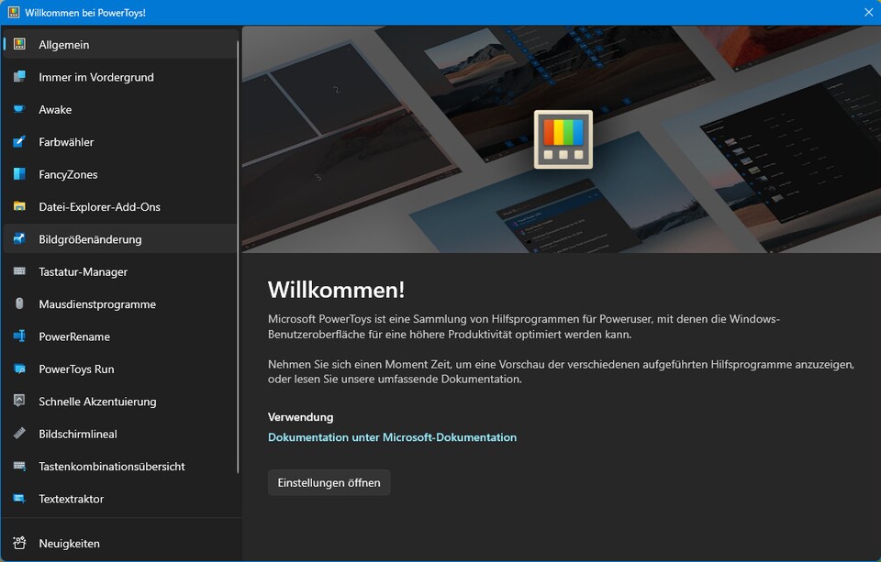Open the Awake utility page
The image size is (881, 562).
pyautogui.click(x=57, y=109)
